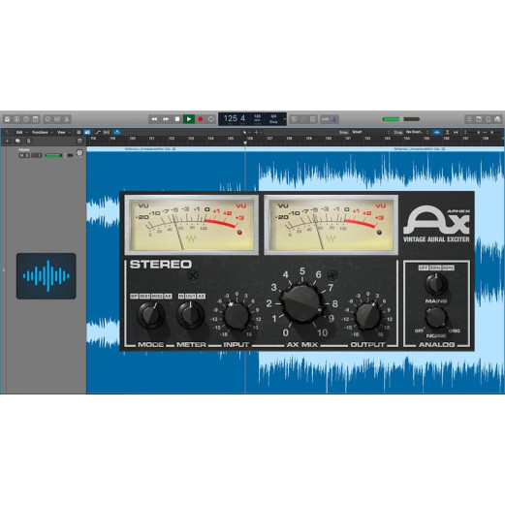
Task: Open the Library icon in the control bar
Action: coord(7,119)
